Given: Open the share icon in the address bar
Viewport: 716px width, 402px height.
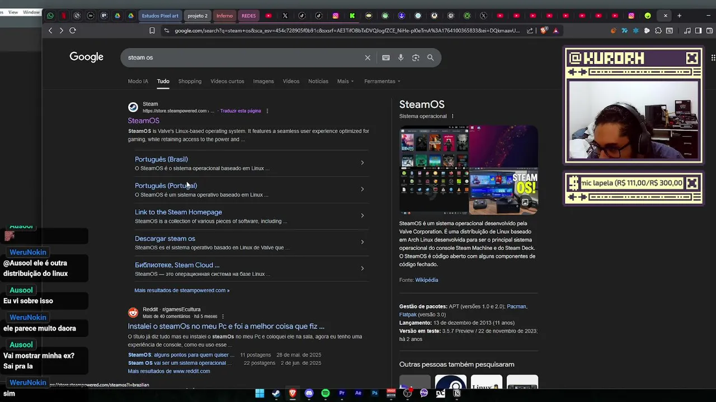Looking at the screenshot, I should [x=530, y=31].
